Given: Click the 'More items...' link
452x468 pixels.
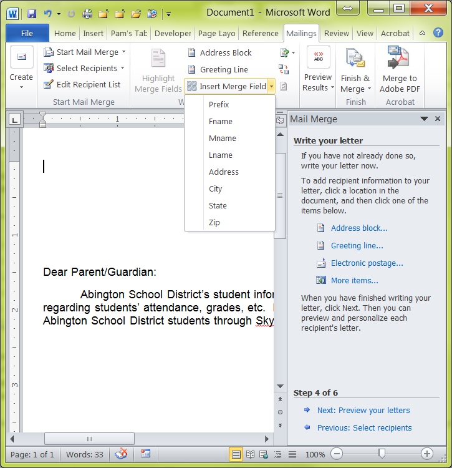Looking at the screenshot, I should 354,281.
